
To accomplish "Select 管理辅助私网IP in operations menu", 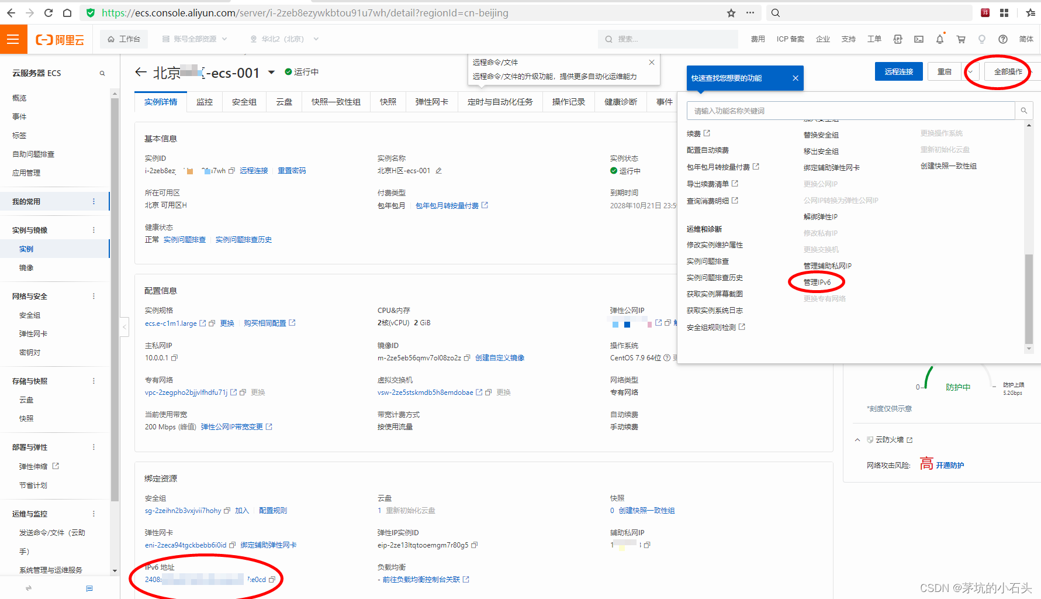I will 828,266.
